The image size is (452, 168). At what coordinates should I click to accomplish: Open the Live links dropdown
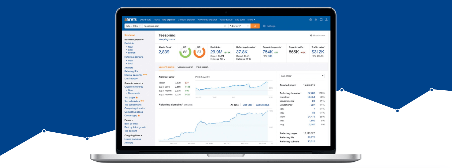[x=302, y=76]
